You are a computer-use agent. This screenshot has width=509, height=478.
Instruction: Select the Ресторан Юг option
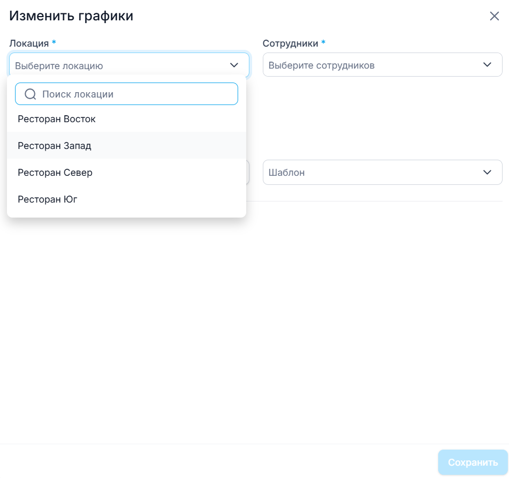[48, 199]
